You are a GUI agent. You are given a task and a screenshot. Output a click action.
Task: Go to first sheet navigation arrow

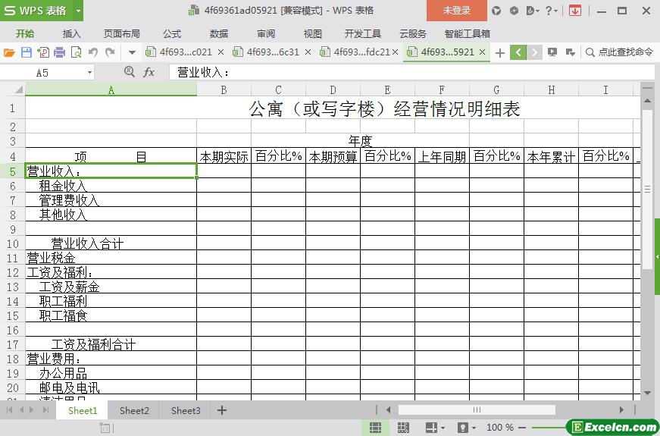coord(9,410)
